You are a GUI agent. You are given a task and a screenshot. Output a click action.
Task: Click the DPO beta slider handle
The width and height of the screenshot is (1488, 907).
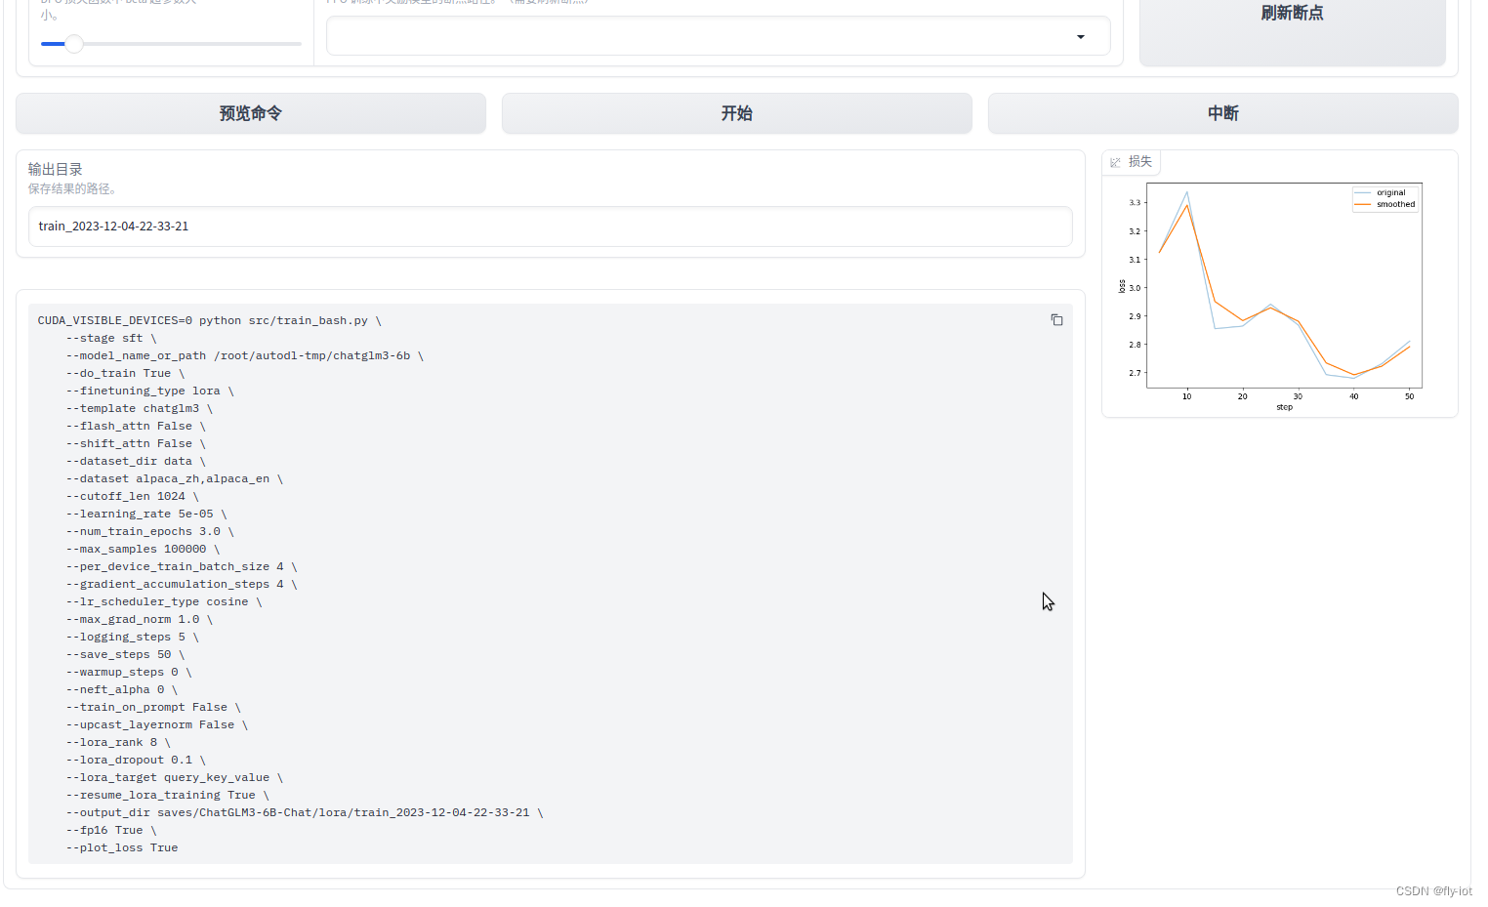74,44
